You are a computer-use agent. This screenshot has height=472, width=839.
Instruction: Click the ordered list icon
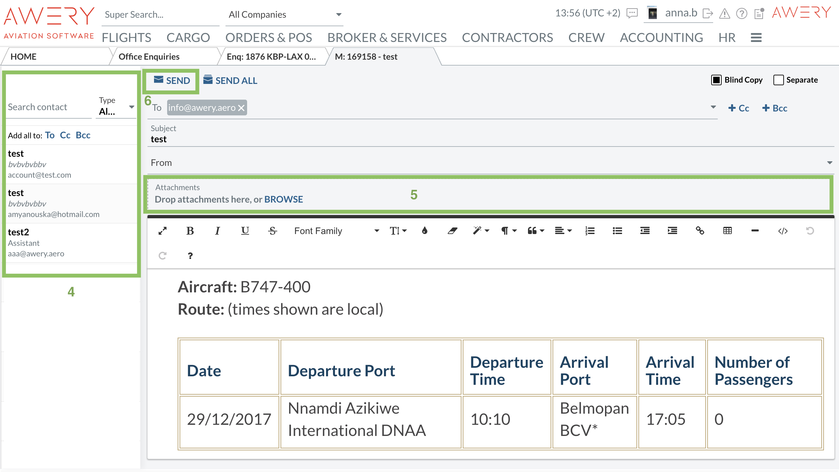tap(590, 231)
